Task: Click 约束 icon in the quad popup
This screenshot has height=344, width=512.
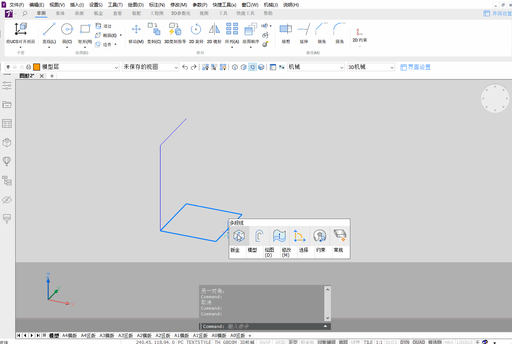Action: (320, 236)
